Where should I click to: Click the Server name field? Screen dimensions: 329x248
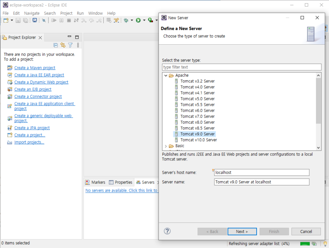tap(262, 182)
